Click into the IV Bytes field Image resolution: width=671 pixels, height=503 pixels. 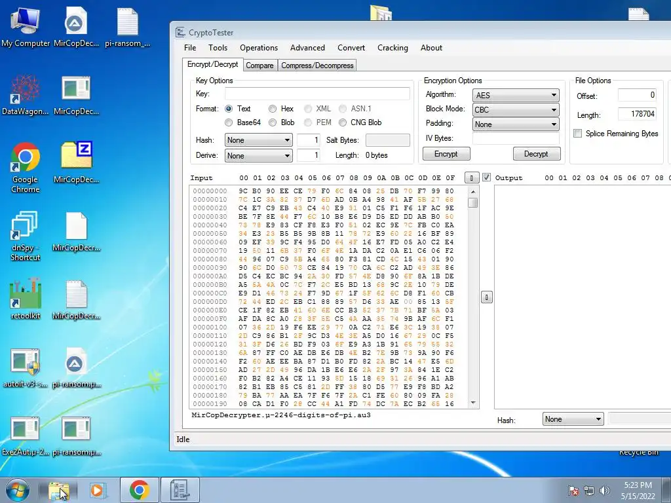[x=516, y=138]
